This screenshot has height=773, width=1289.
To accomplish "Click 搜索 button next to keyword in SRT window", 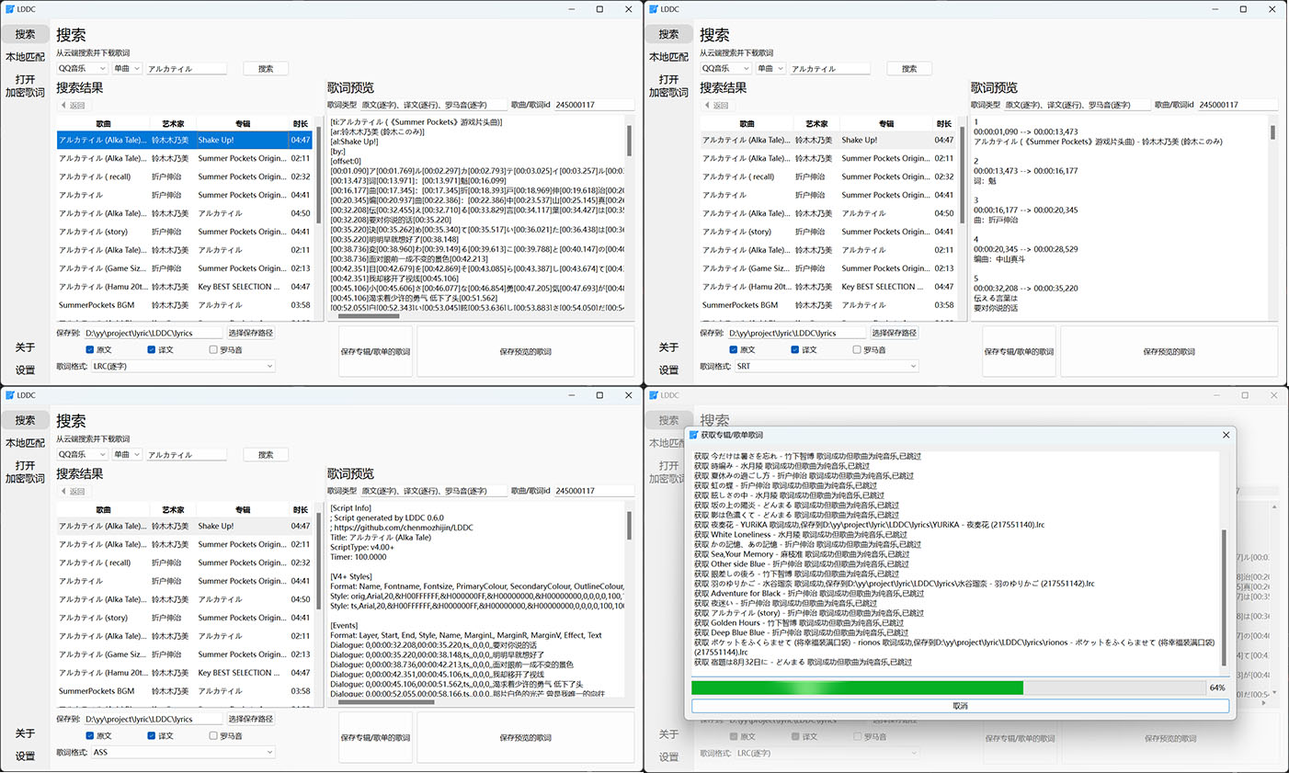I will click(909, 68).
